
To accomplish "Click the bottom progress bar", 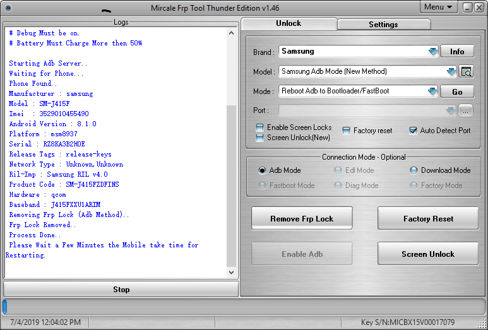I will [x=244, y=307].
